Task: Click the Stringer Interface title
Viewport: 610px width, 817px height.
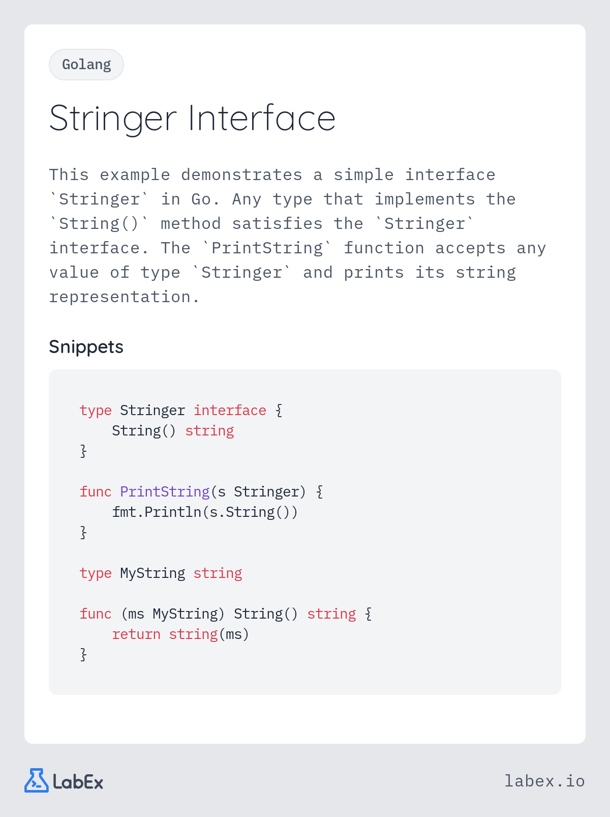Action: pyautogui.click(x=192, y=119)
